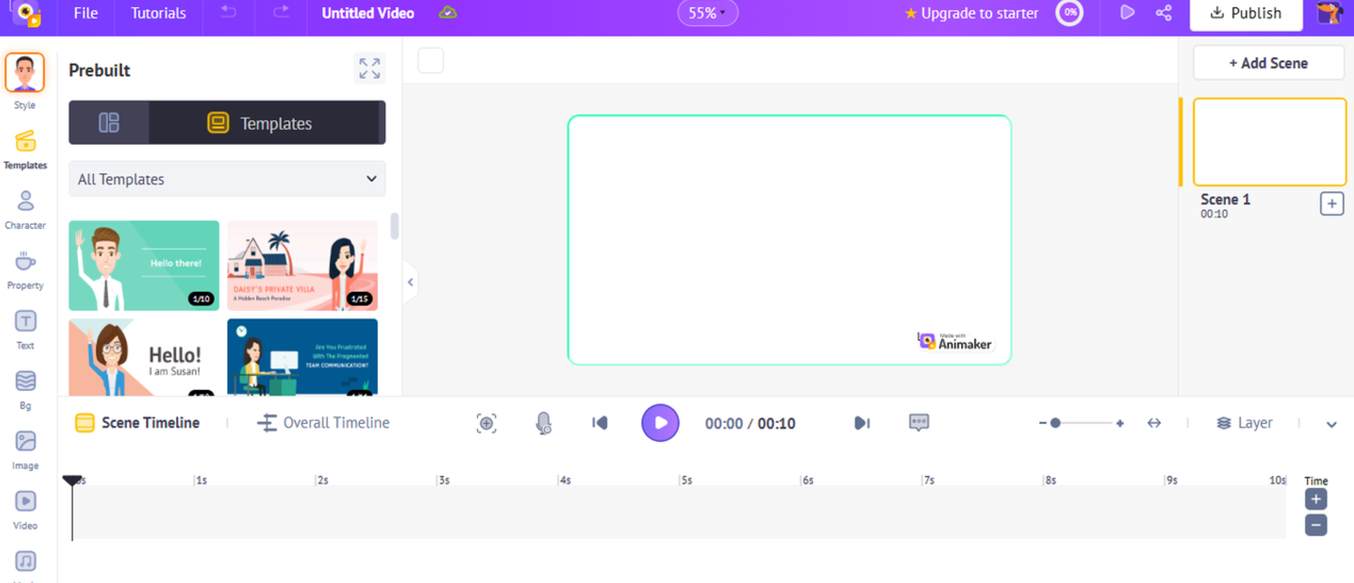1354x583 pixels.
Task: Undo the last action
Action: (x=229, y=12)
